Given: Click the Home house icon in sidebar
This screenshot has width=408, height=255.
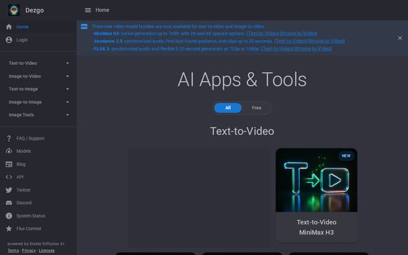Looking at the screenshot, I should (9, 27).
